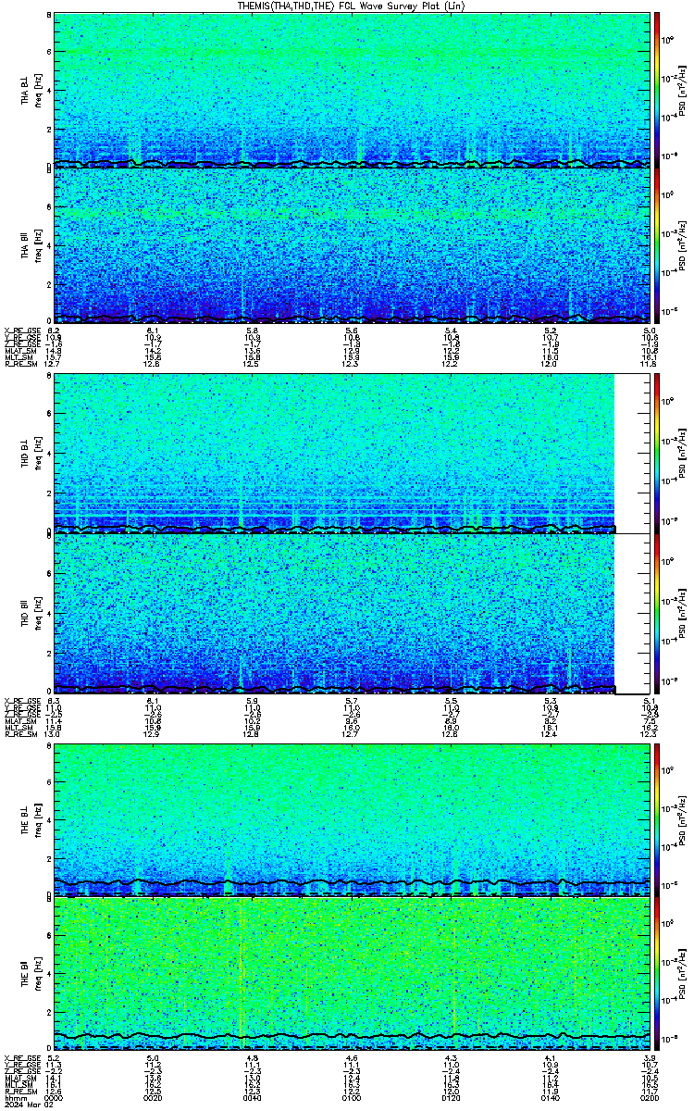The image size is (694, 1111).
Task: Click the color bar beside THA B-parallel panel
Action: tap(658, 245)
